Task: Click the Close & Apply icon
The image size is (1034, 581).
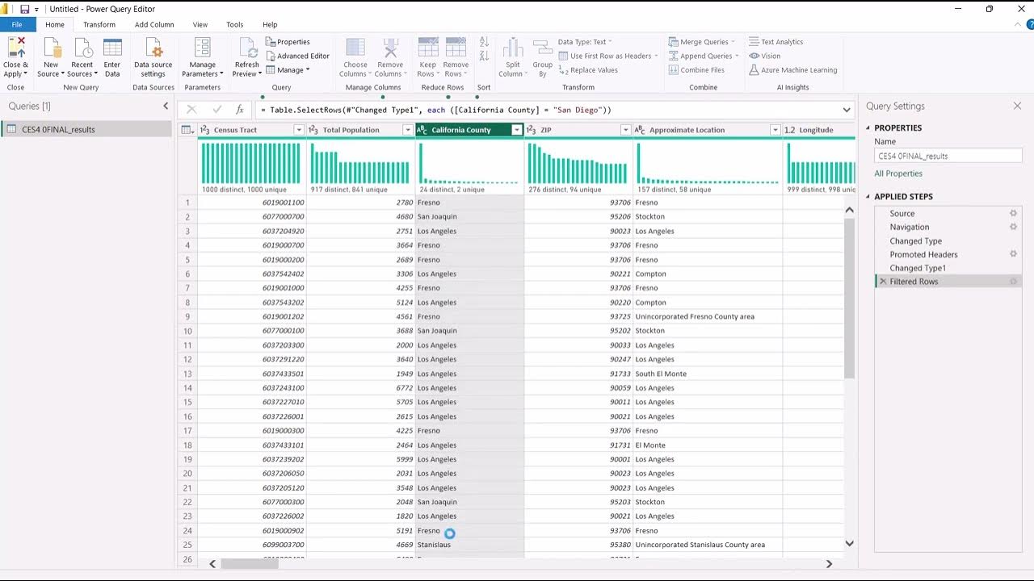Action: (15, 48)
